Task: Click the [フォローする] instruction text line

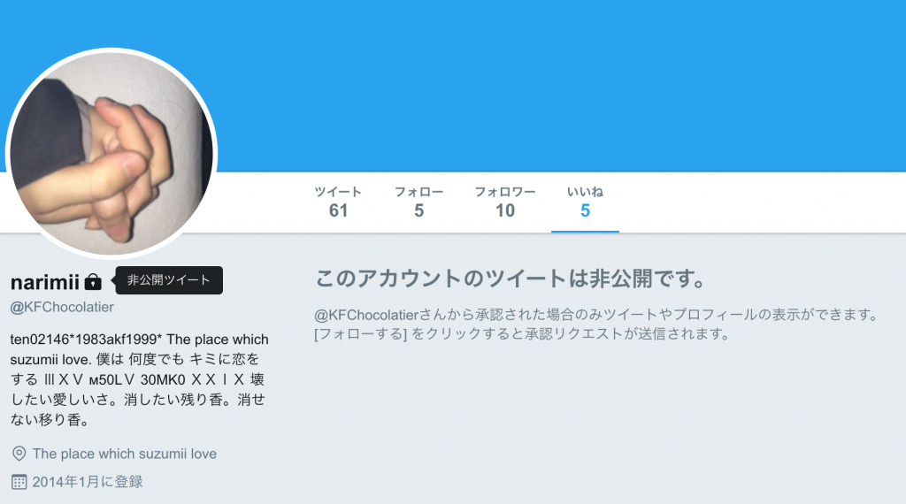Action: pos(522,333)
